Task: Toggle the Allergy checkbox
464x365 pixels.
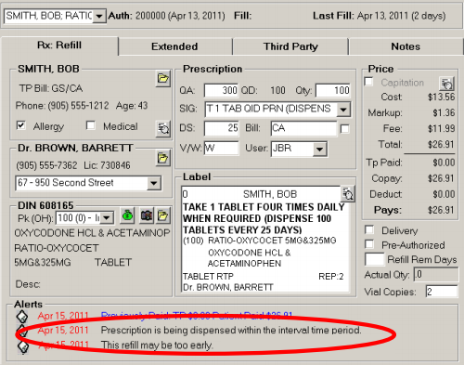Action: click(20, 125)
